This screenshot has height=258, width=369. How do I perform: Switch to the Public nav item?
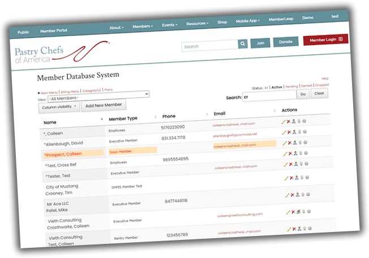pos(23,32)
